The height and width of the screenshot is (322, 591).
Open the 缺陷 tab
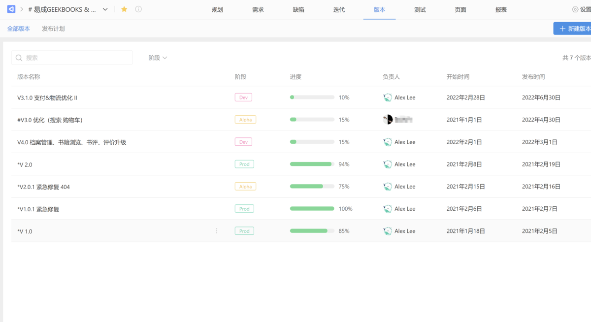point(298,10)
